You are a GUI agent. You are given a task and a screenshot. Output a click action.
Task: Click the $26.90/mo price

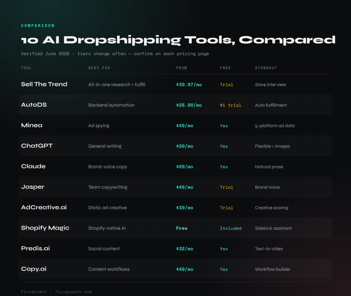[189, 105]
